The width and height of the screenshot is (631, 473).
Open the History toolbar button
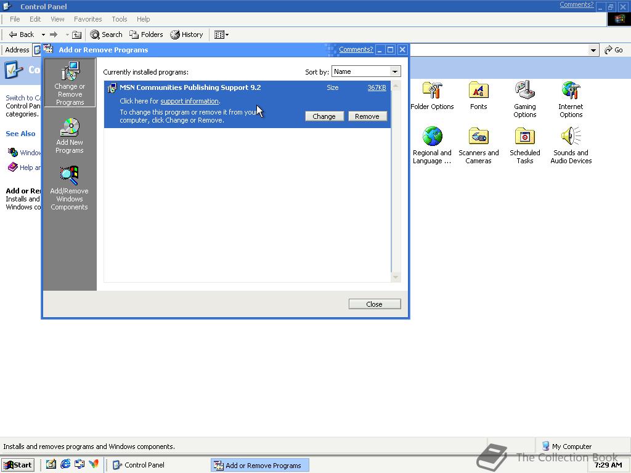[187, 34]
